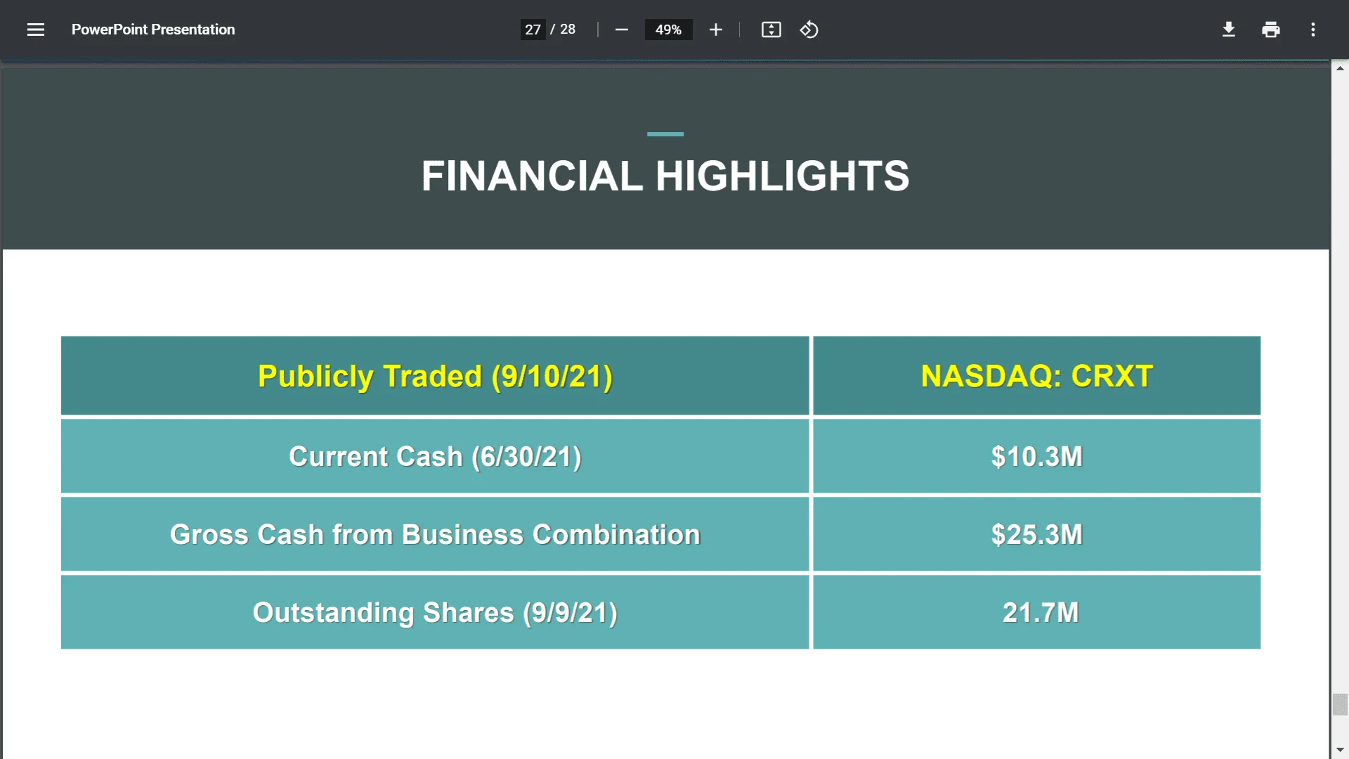Rotate the document counterclockwise
The image size is (1349, 759).
click(809, 30)
